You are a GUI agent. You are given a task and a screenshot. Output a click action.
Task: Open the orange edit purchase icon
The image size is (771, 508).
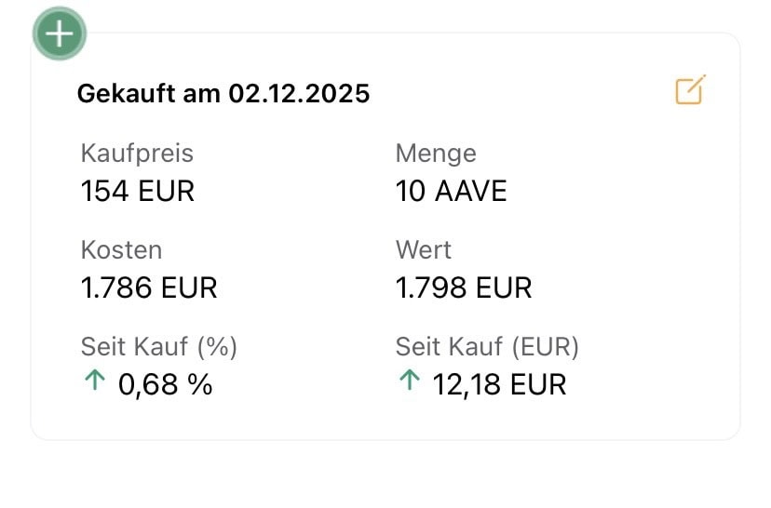pyautogui.click(x=690, y=90)
